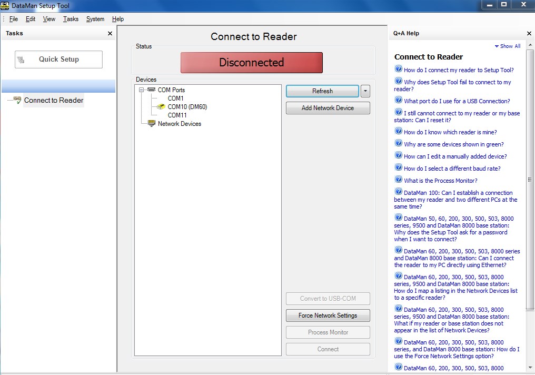The width and height of the screenshot is (535, 375).
Task: Click the yellow DM60 reader icon
Action: click(161, 107)
